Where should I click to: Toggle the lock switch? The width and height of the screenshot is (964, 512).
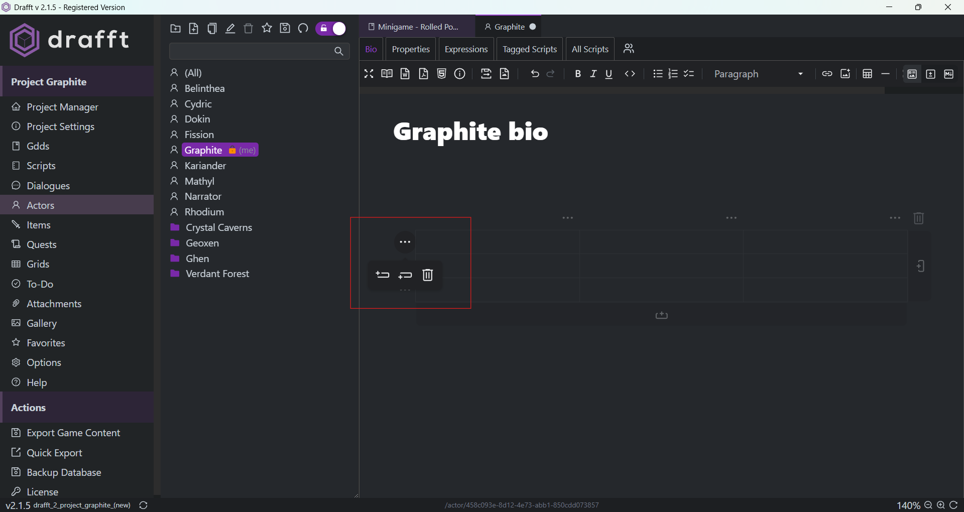pos(331,29)
